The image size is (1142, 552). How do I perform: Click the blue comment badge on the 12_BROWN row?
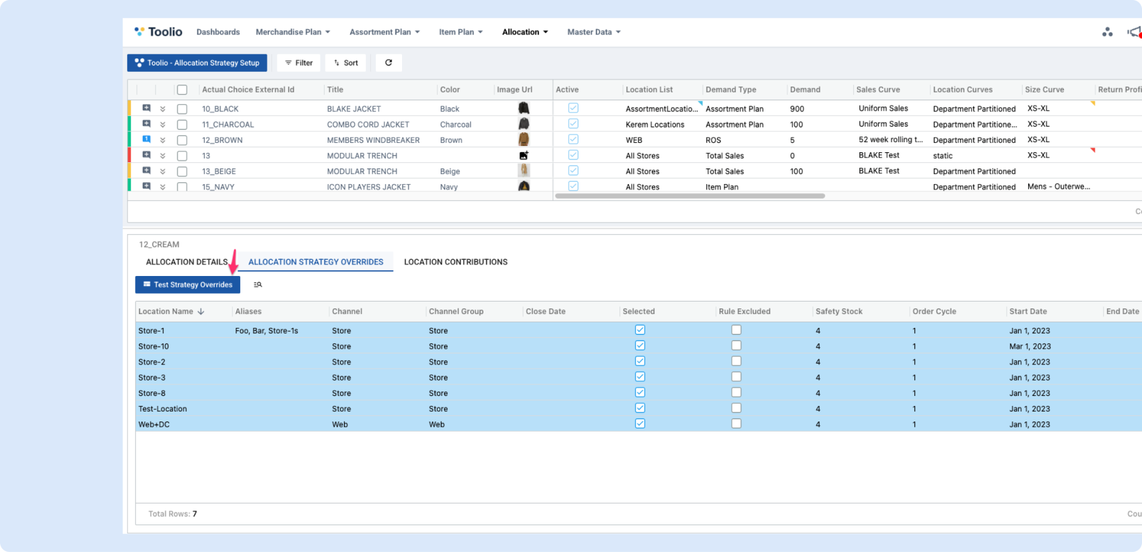tap(146, 139)
